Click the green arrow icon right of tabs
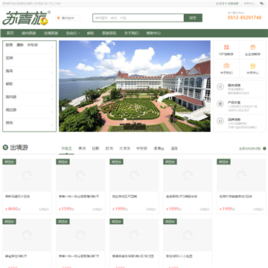This screenshot has width=268, height=268. pyautogui.click(x=264, y=149)
